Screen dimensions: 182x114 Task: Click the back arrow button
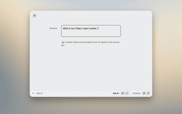(x=35, y=16)
